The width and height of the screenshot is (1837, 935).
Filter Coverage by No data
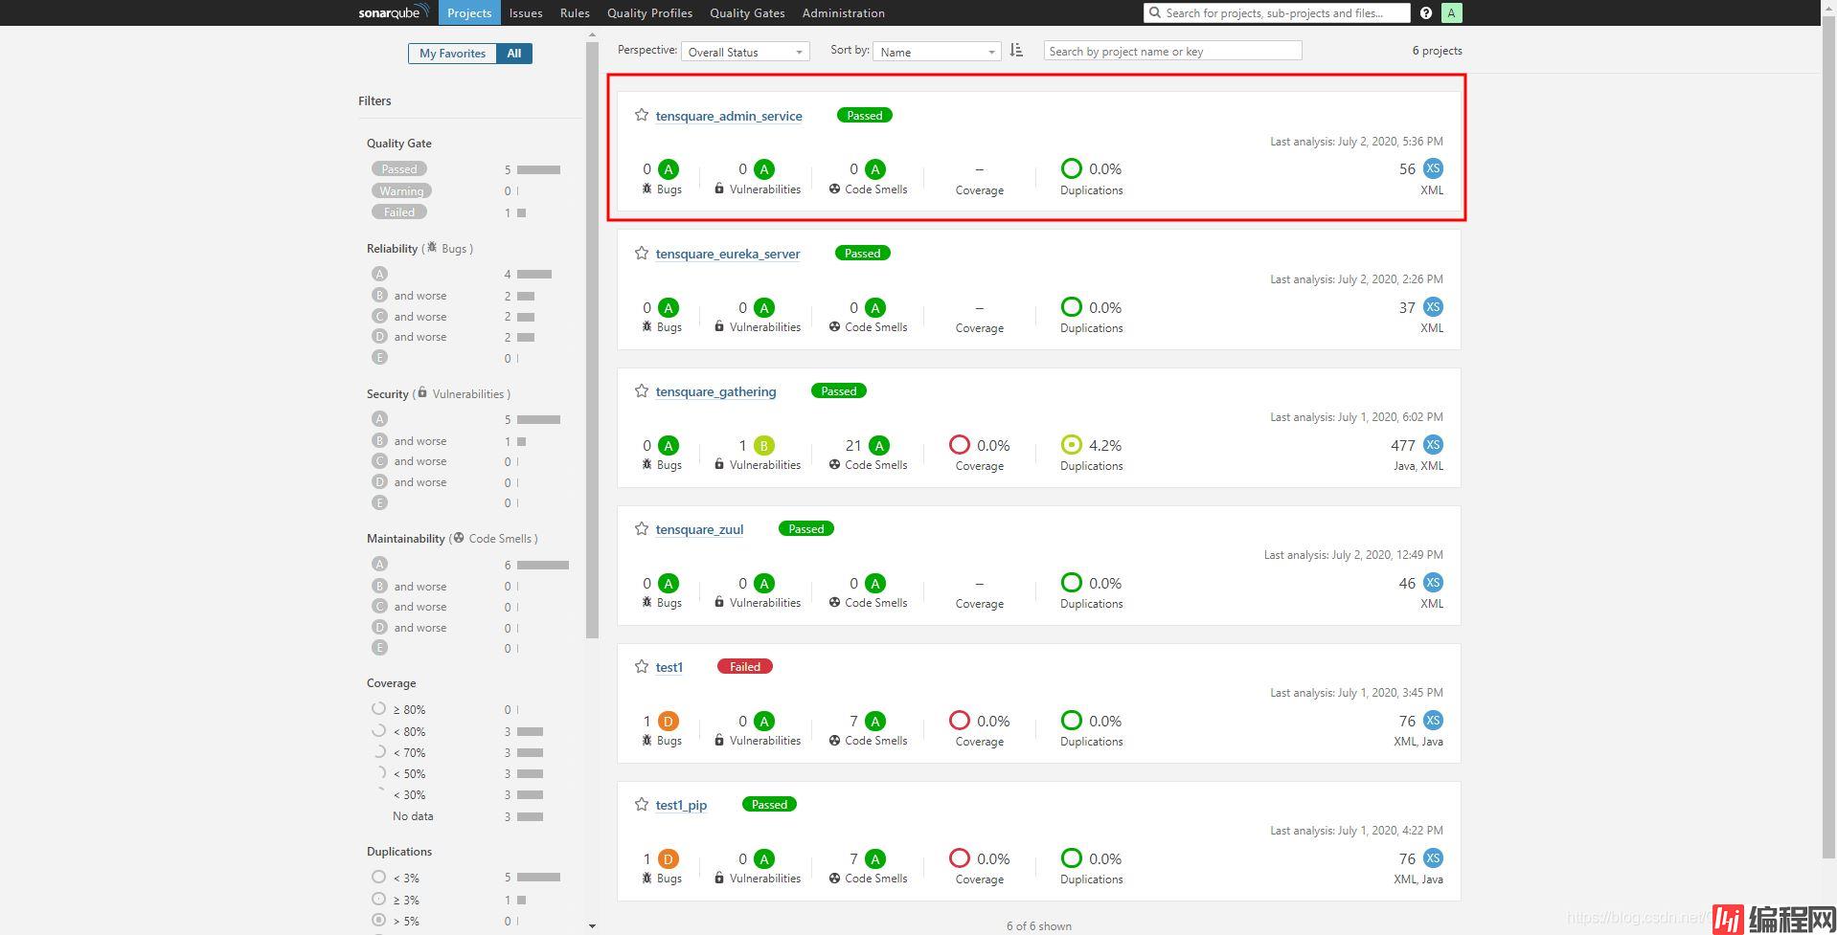pyautogui.click(x=413, y=816)
